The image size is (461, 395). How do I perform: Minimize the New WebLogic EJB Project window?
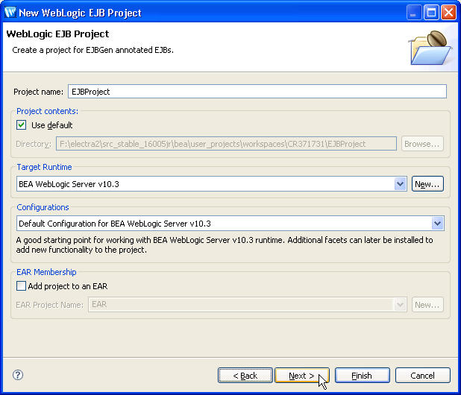[x=414, y=13]
